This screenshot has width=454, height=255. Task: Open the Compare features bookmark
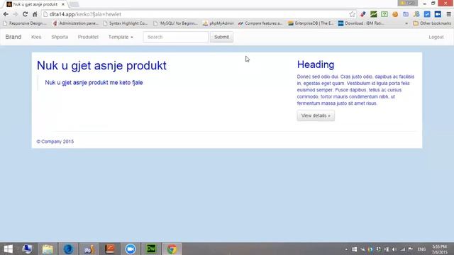point(260,23)
